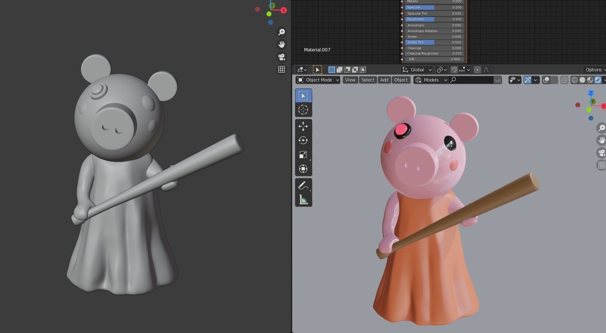Screen dimensions: 606x333
Task: Open proportional falloff dropdown
Action: point(488,70)
